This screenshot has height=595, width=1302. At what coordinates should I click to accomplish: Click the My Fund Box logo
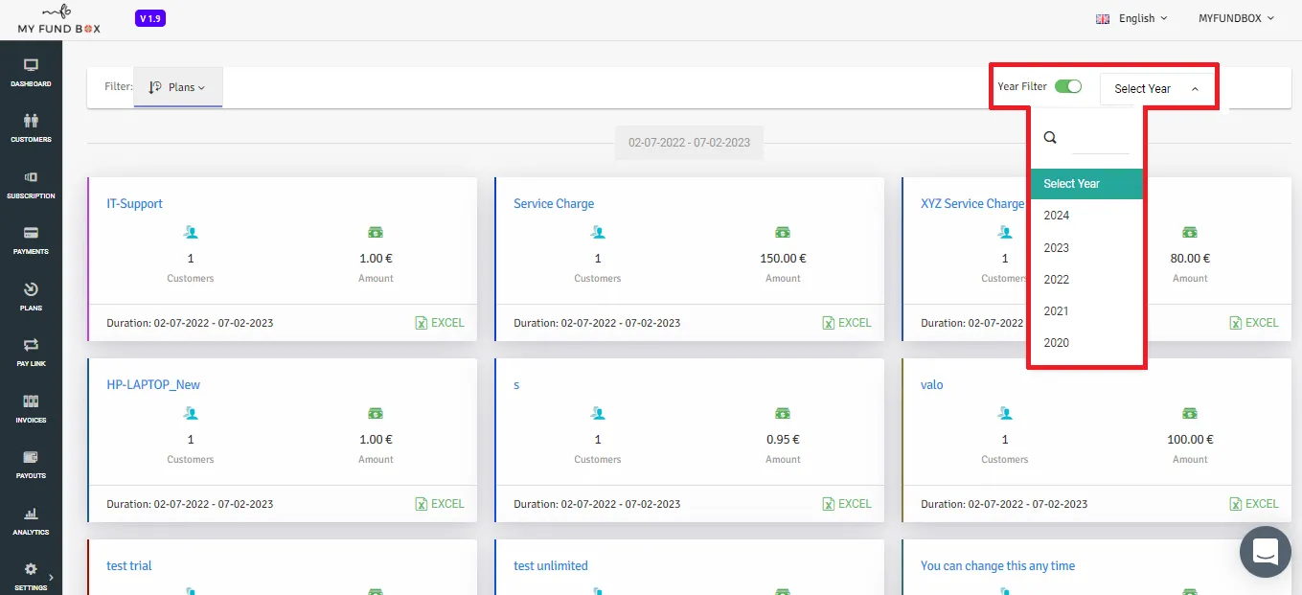pos(58,18)
